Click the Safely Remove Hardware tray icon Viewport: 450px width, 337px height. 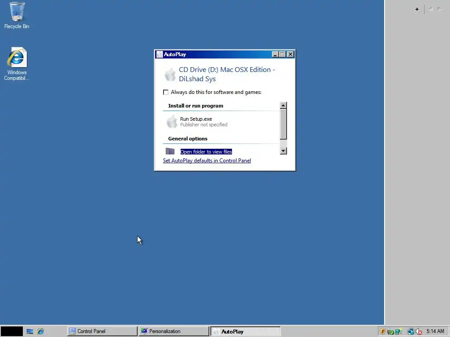tap(390, 332)
